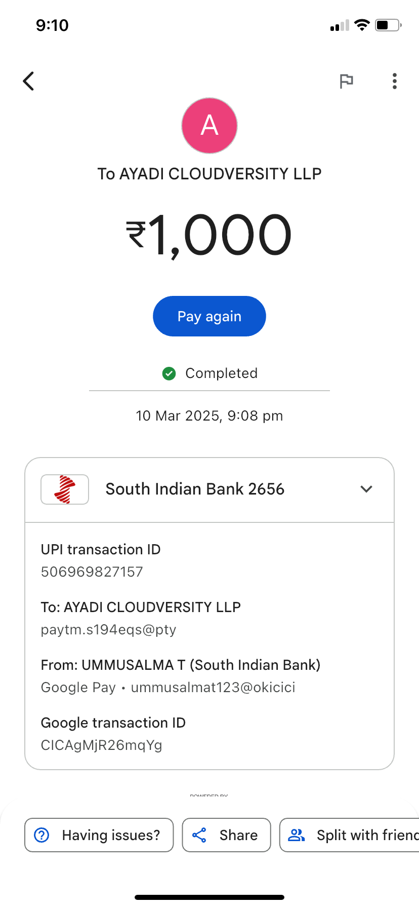
Task: Open the three-dot more options menu
Action: click(x=395, y=81)
